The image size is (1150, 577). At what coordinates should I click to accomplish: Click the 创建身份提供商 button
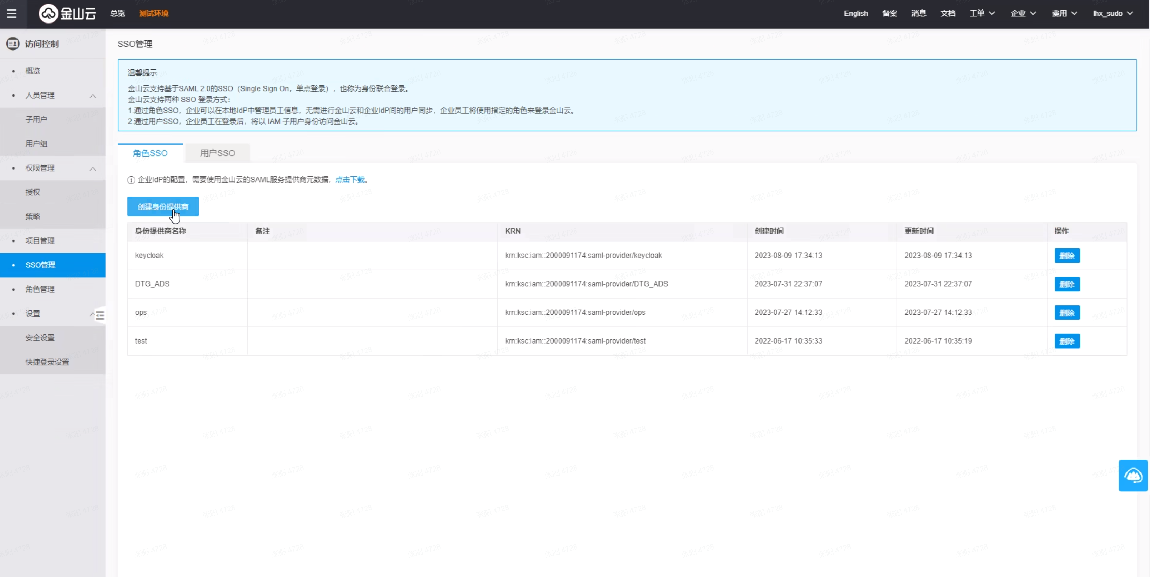162,207
